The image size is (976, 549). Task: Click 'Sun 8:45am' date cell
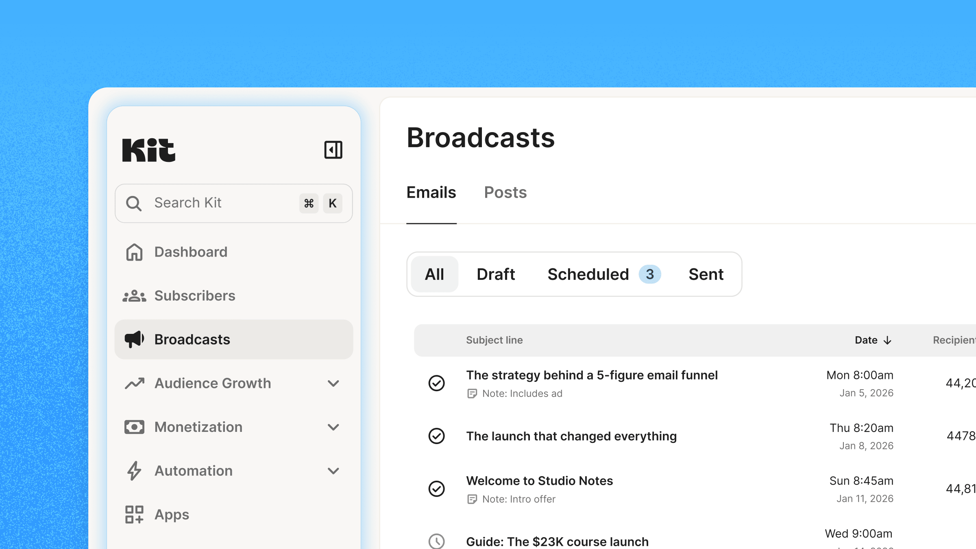[861, 481]
